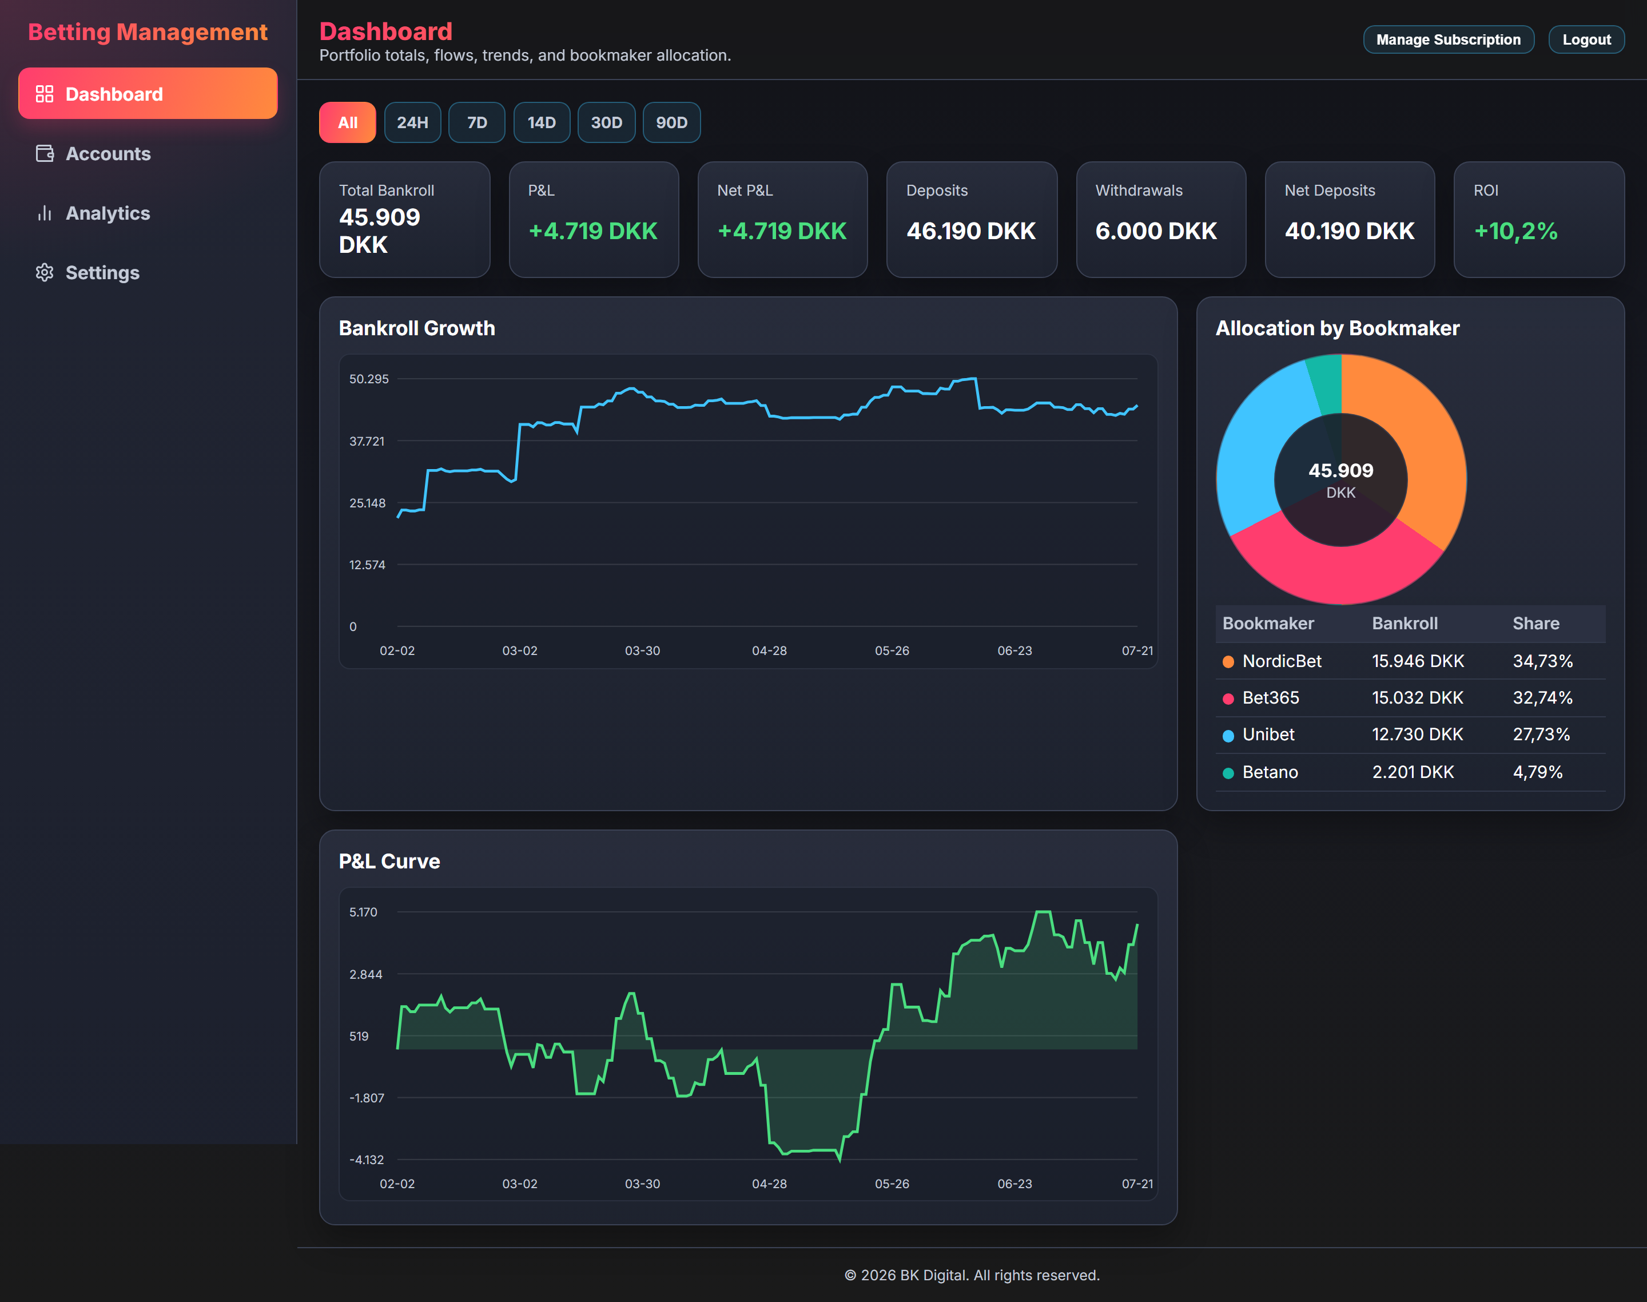This screenshot has width=1647, height=1302.
Task: Click the Betano row name
Action: 1270,772
